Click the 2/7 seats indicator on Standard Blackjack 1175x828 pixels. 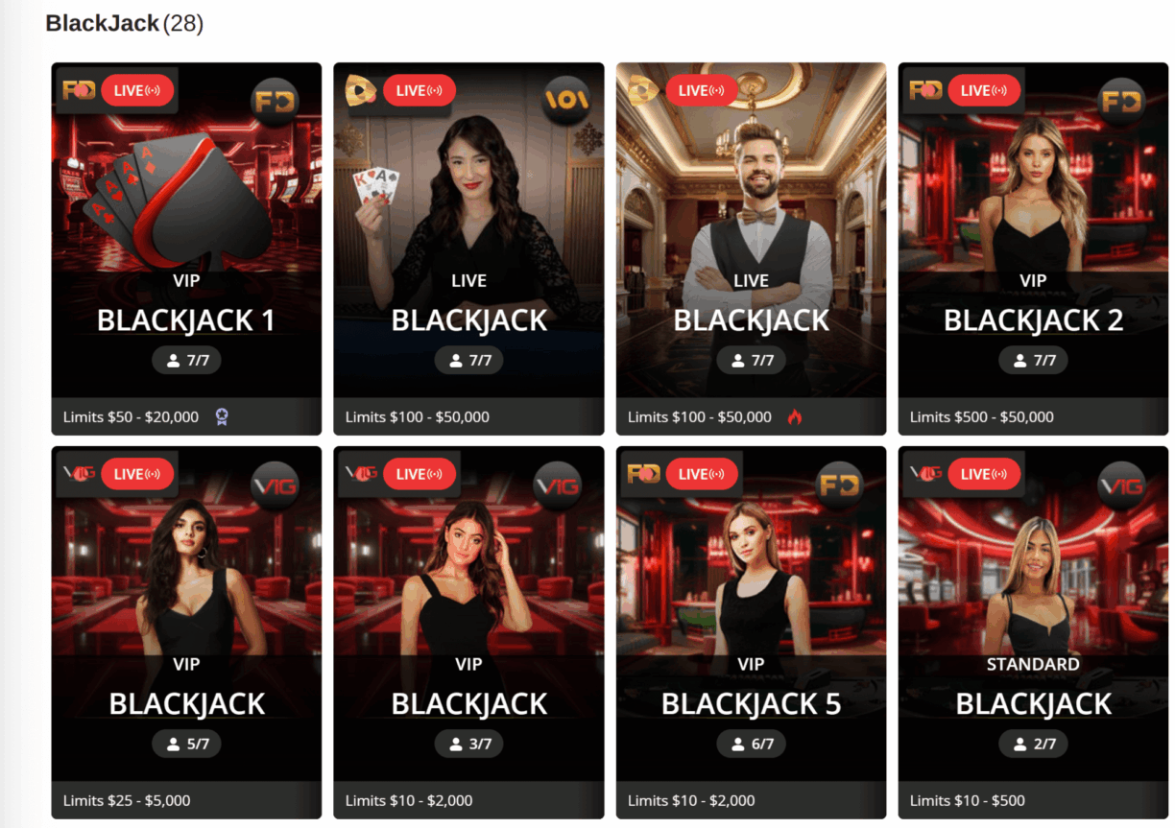[1033, 744]
